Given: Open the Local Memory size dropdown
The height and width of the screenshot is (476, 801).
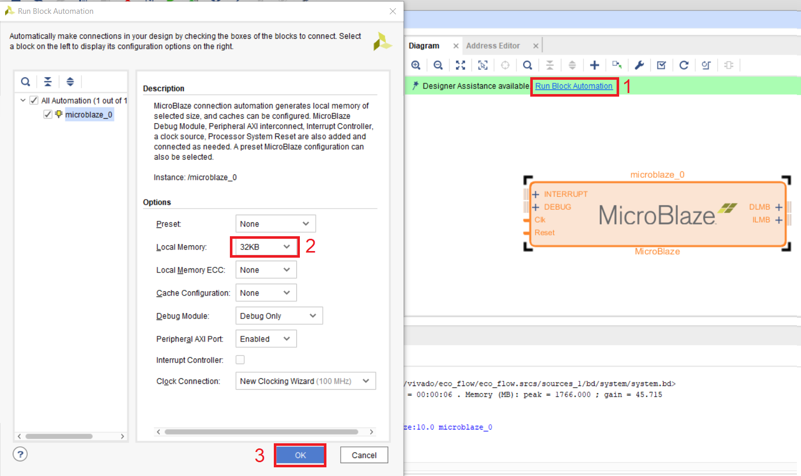Looking at the screenshot, I should tap(266, 246).
